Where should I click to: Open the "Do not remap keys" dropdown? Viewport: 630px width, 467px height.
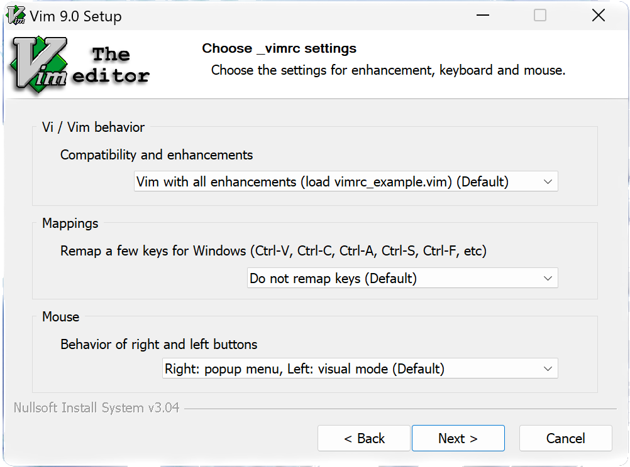coord(402,278)
